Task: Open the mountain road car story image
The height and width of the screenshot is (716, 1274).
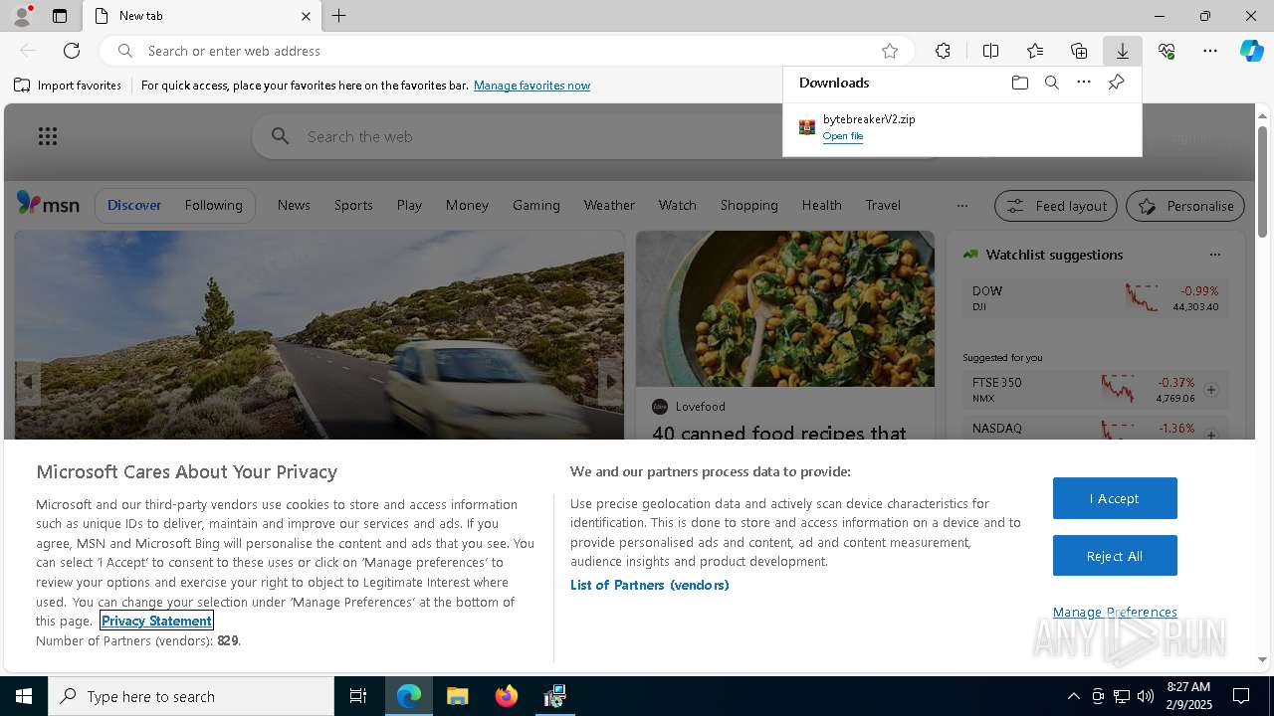Action: point(318,334)
